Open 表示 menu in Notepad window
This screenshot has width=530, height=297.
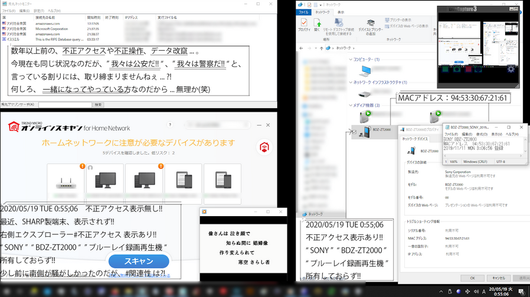click(496, 134)
